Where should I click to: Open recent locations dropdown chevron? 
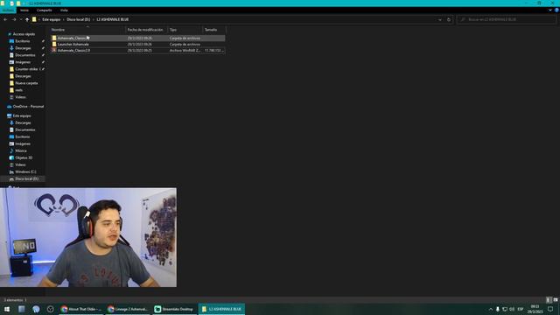click(21, 19)
